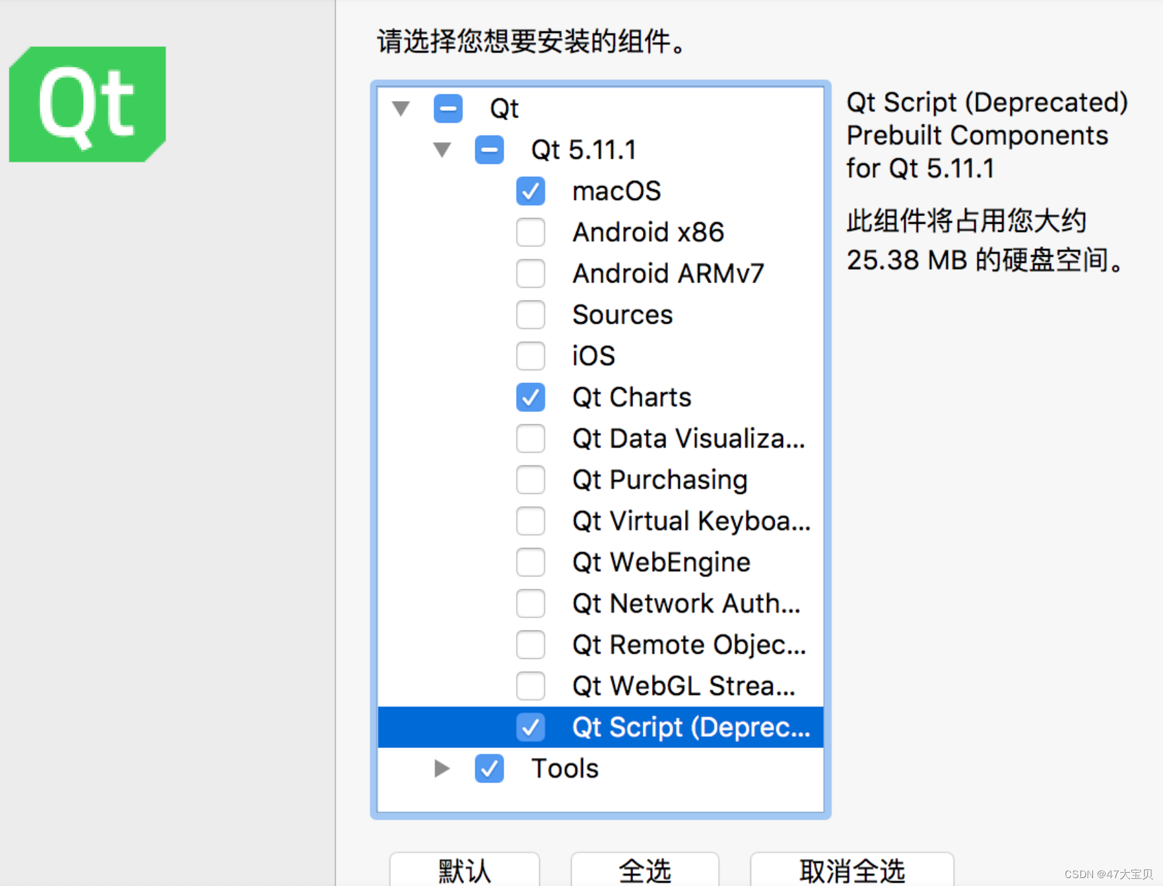Viewport: 1163px width, 886px height.
Task: Select the Qt WebGL Strea... row
Action: (x=601, y=687)
